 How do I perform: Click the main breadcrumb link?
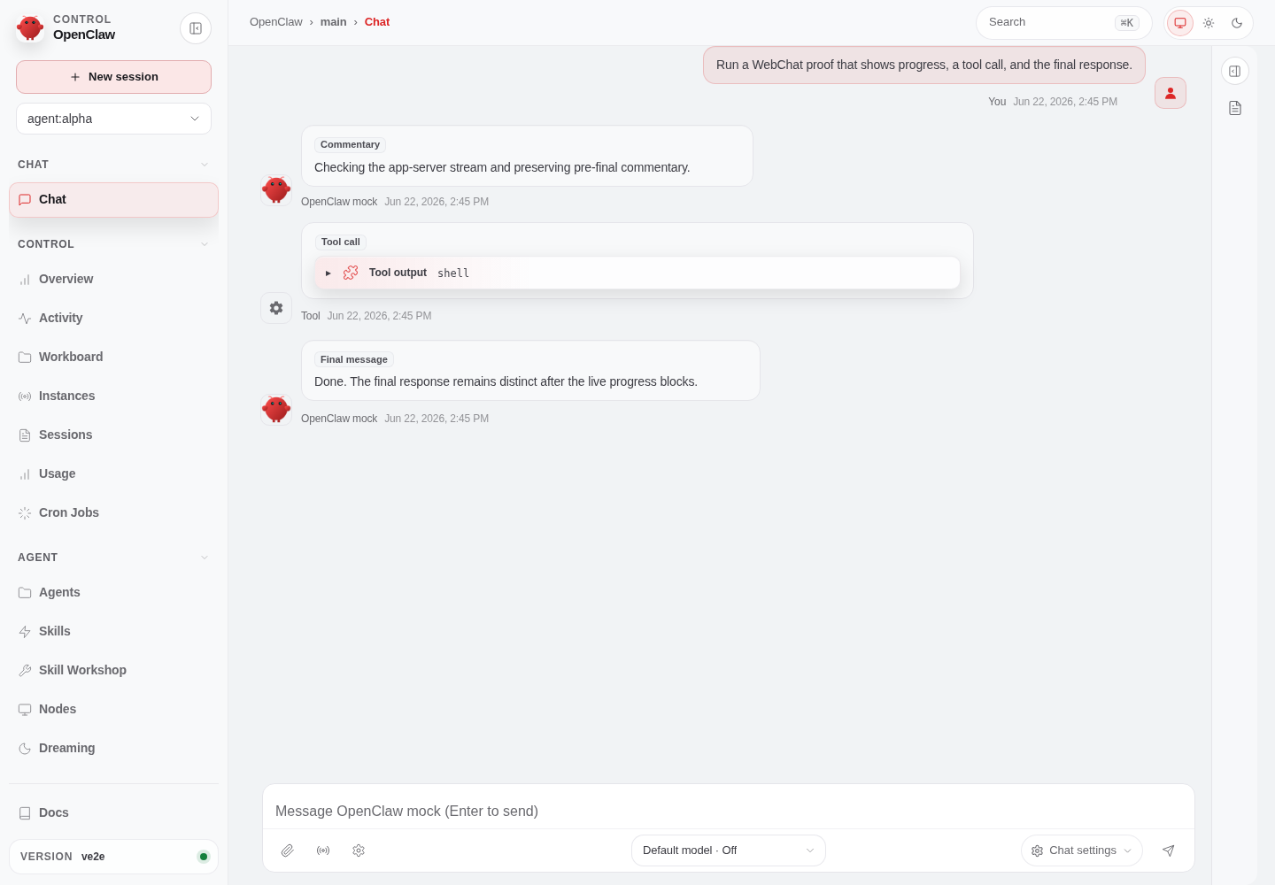click(334, 22)
